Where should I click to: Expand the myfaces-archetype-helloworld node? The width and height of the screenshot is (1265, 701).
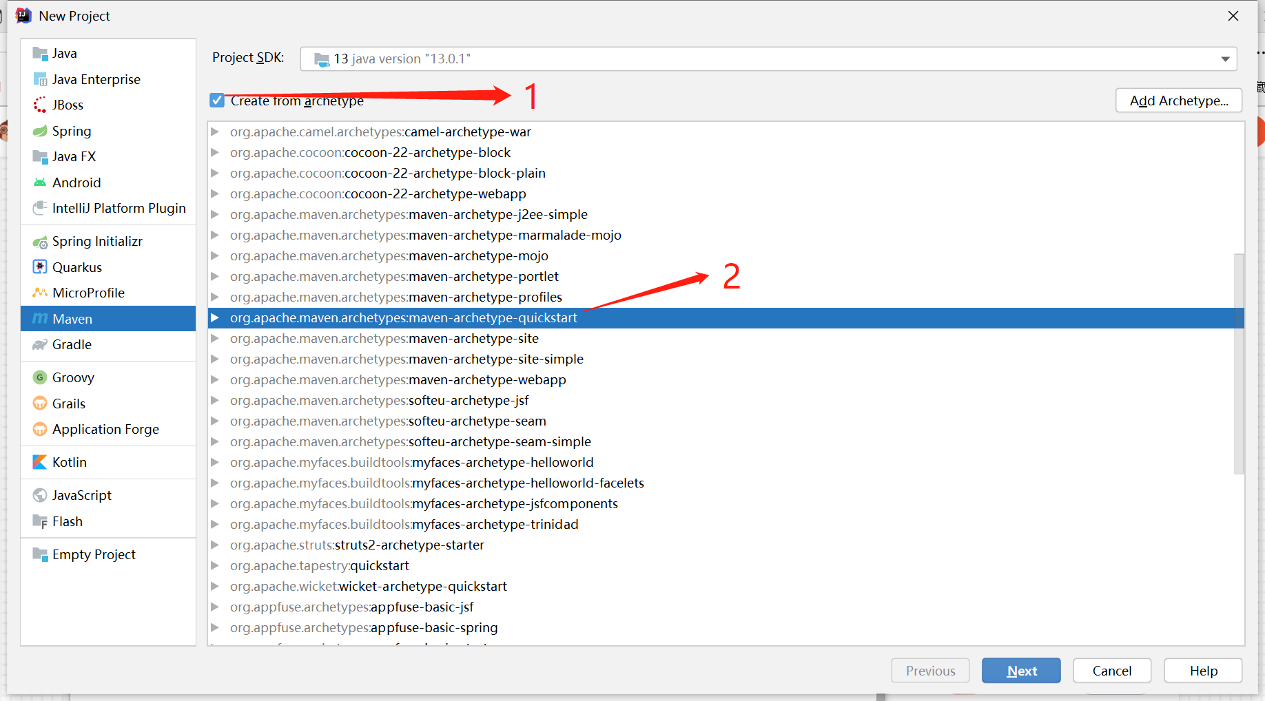pyautogui.click(x=215, y=462)
